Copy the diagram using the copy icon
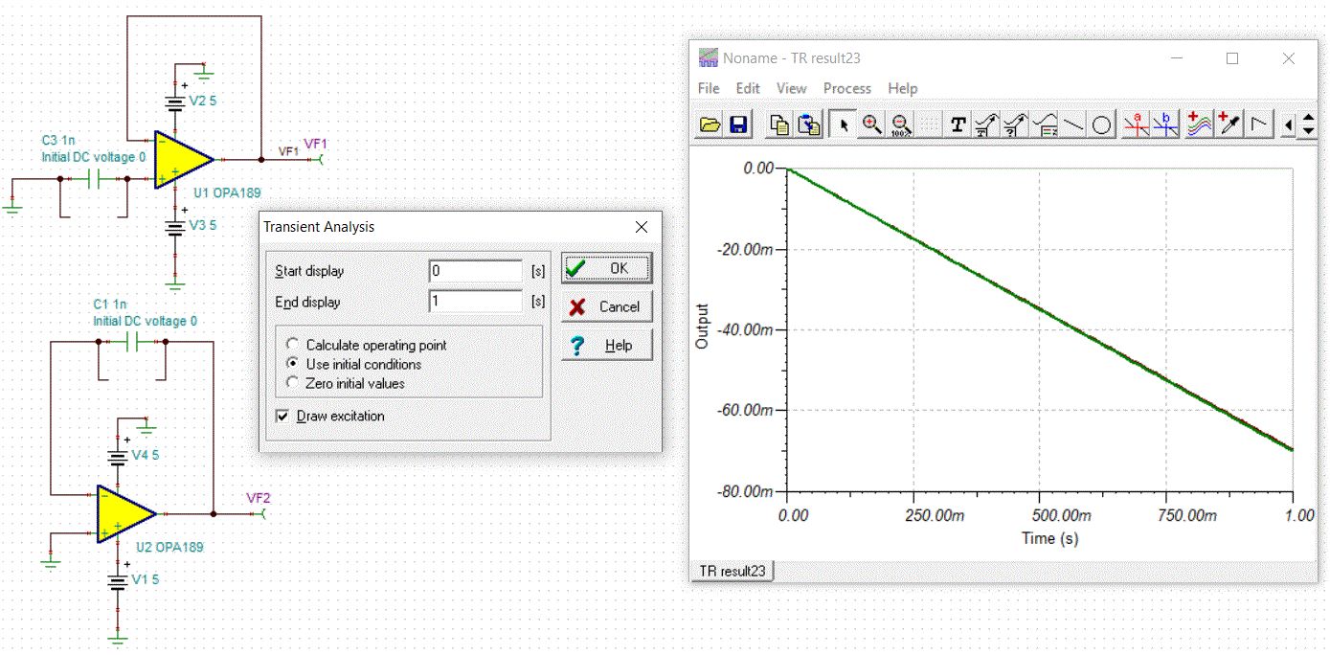Image resolution: width=1330 pixels, height=655 pixels. [x=779, y=124]
